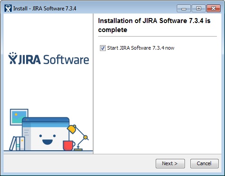Uncheck Start JIRA Software 7.3.4 now
The height and width of the screenshot is (176, 225).
point(103,48)
